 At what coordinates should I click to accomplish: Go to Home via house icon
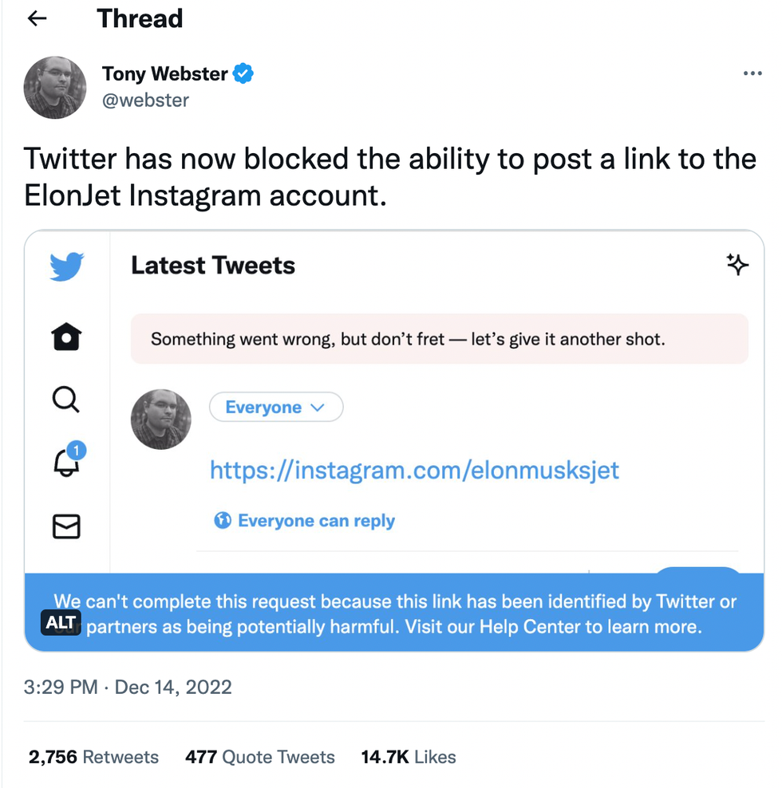66,337
